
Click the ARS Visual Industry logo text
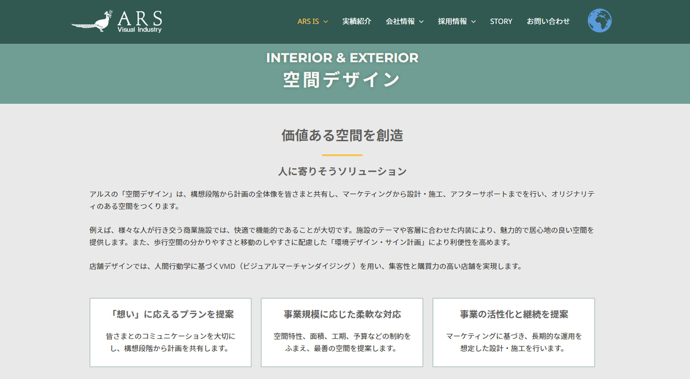(x=140, y=21)
